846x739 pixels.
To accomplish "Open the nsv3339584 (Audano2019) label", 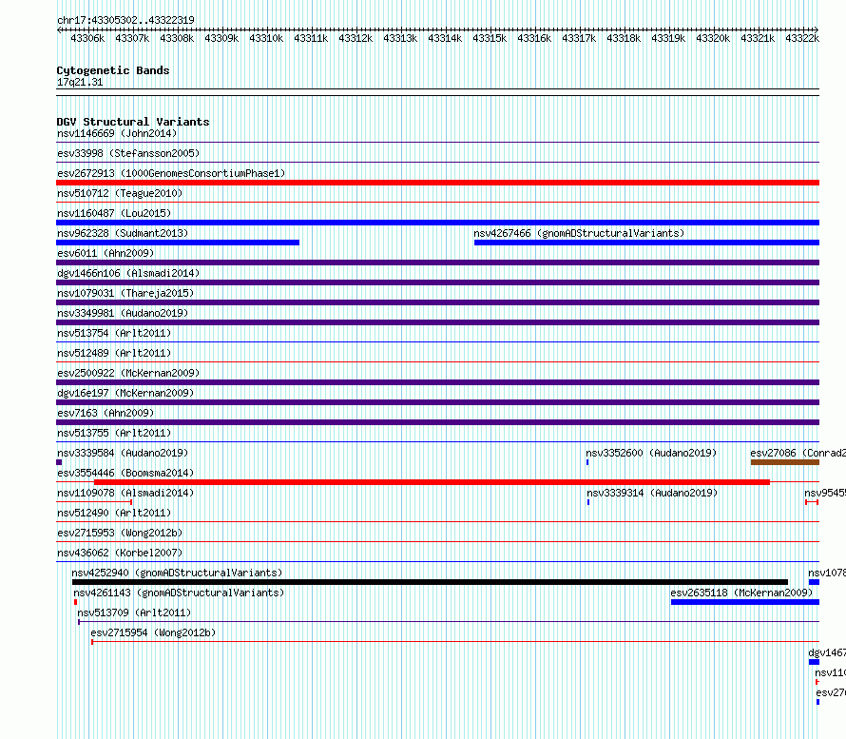I will click(123, 453).
